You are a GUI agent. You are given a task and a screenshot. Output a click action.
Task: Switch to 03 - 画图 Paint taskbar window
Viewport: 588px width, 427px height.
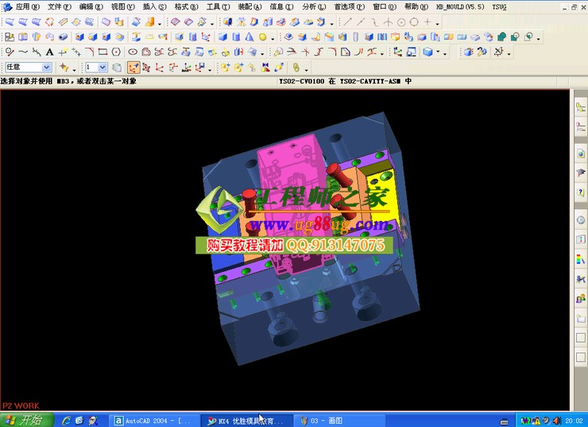point(339,421)
